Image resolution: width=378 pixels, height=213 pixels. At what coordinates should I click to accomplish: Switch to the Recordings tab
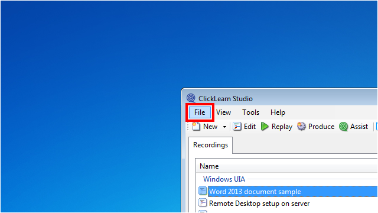coord(210,145)
